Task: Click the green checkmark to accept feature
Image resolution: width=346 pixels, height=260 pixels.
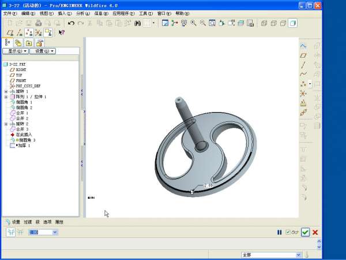Action: (305, 232)
